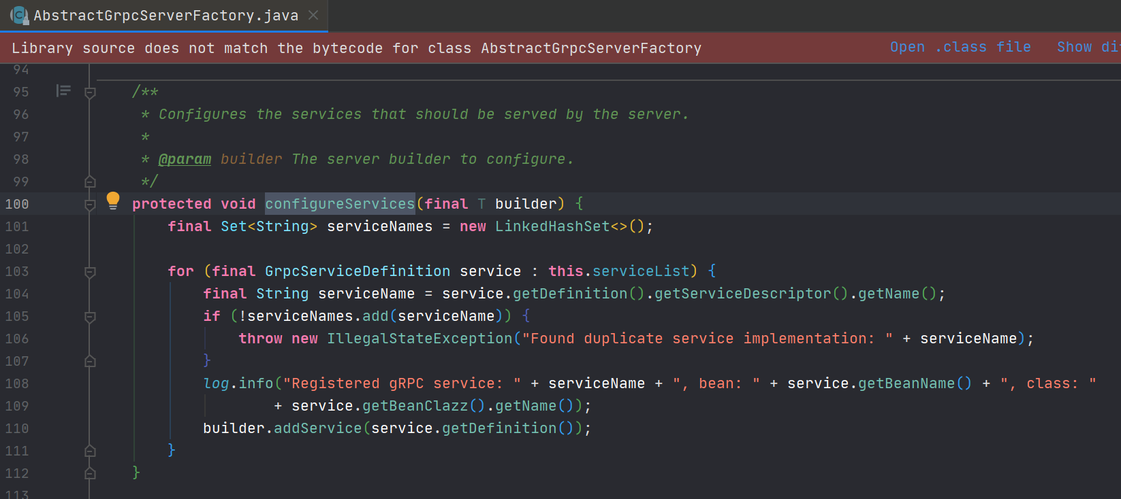Click the configureServices method name
Image resolution: width=1121 pixels, height=499 pixels.
pos(340,204)
